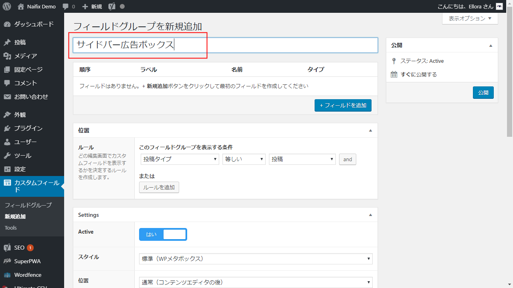
Task: Open the 等しい operator dropdown
Action: pos(244,159)
